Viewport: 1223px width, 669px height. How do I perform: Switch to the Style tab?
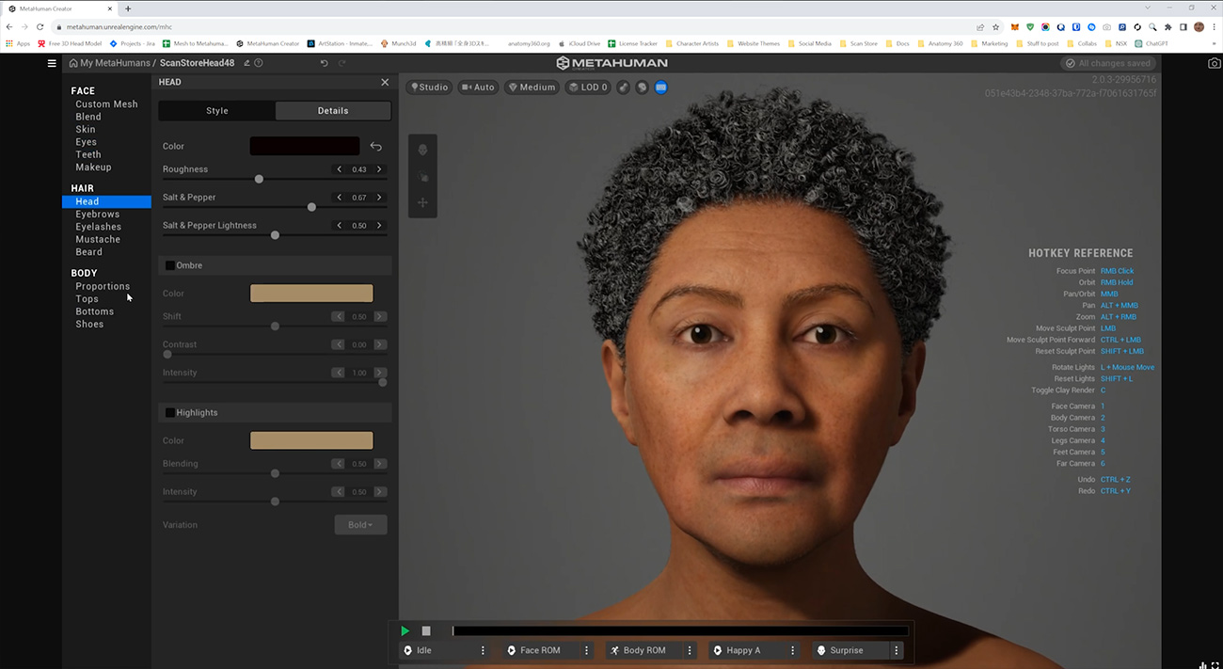pos(217,111)
